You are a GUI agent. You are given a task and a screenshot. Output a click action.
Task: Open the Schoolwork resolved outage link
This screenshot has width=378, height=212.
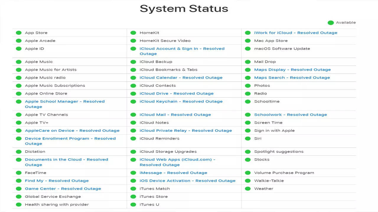pyautogui.click(x=291, y=115)
